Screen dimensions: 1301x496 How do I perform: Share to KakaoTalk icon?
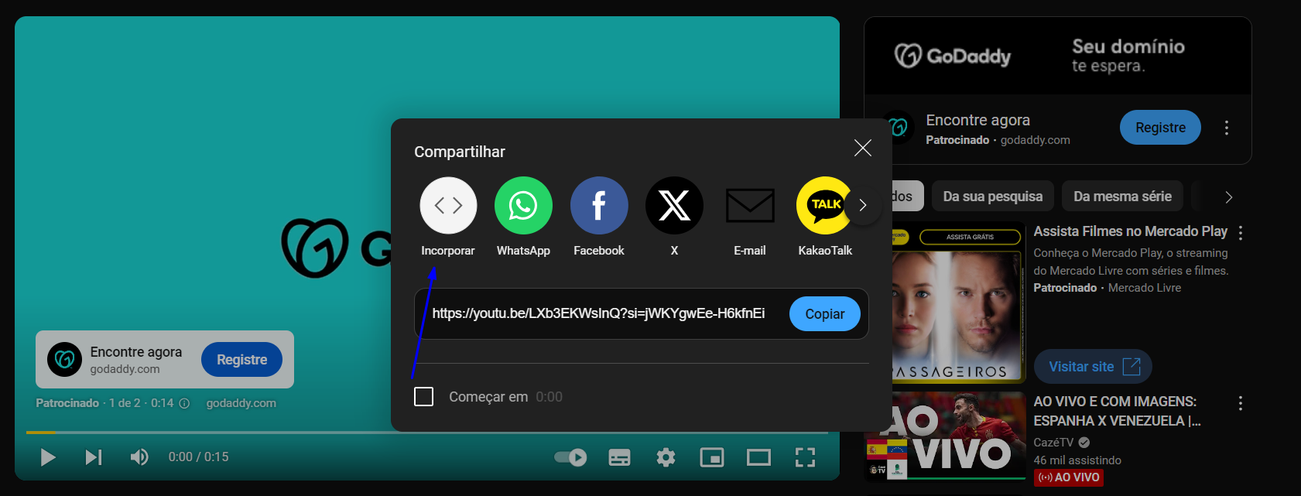point(824,206)
